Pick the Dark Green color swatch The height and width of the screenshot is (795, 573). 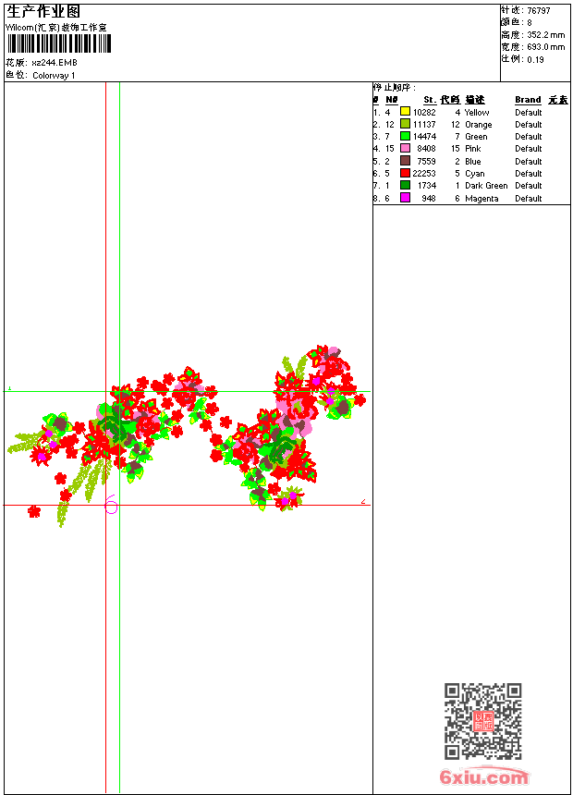pyautogui.click(x=405, y=185)
